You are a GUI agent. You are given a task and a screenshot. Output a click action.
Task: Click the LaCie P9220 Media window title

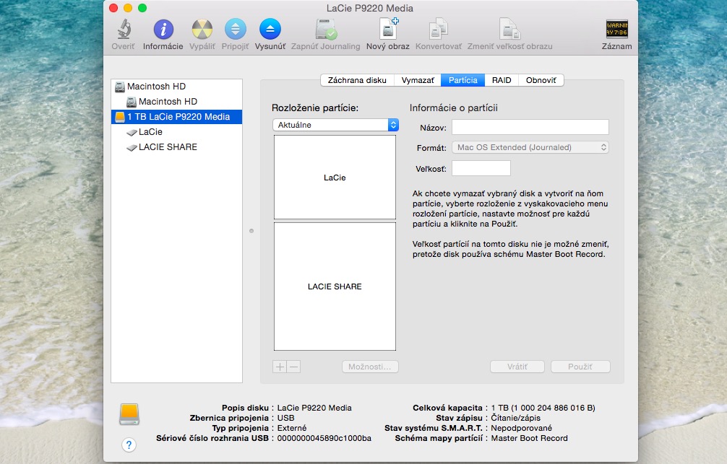point(369,9)
